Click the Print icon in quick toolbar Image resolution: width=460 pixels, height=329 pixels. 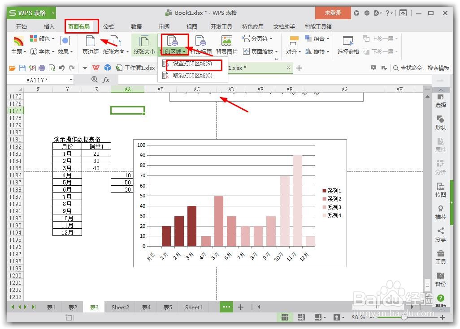[x=42, y=68]
